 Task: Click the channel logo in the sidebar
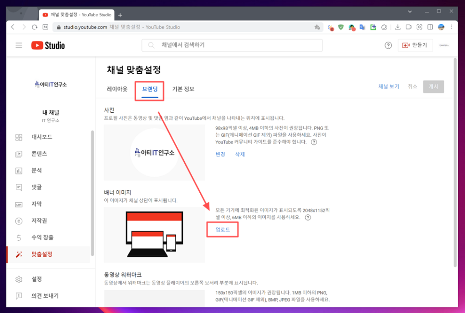click(x=51, y=85)
